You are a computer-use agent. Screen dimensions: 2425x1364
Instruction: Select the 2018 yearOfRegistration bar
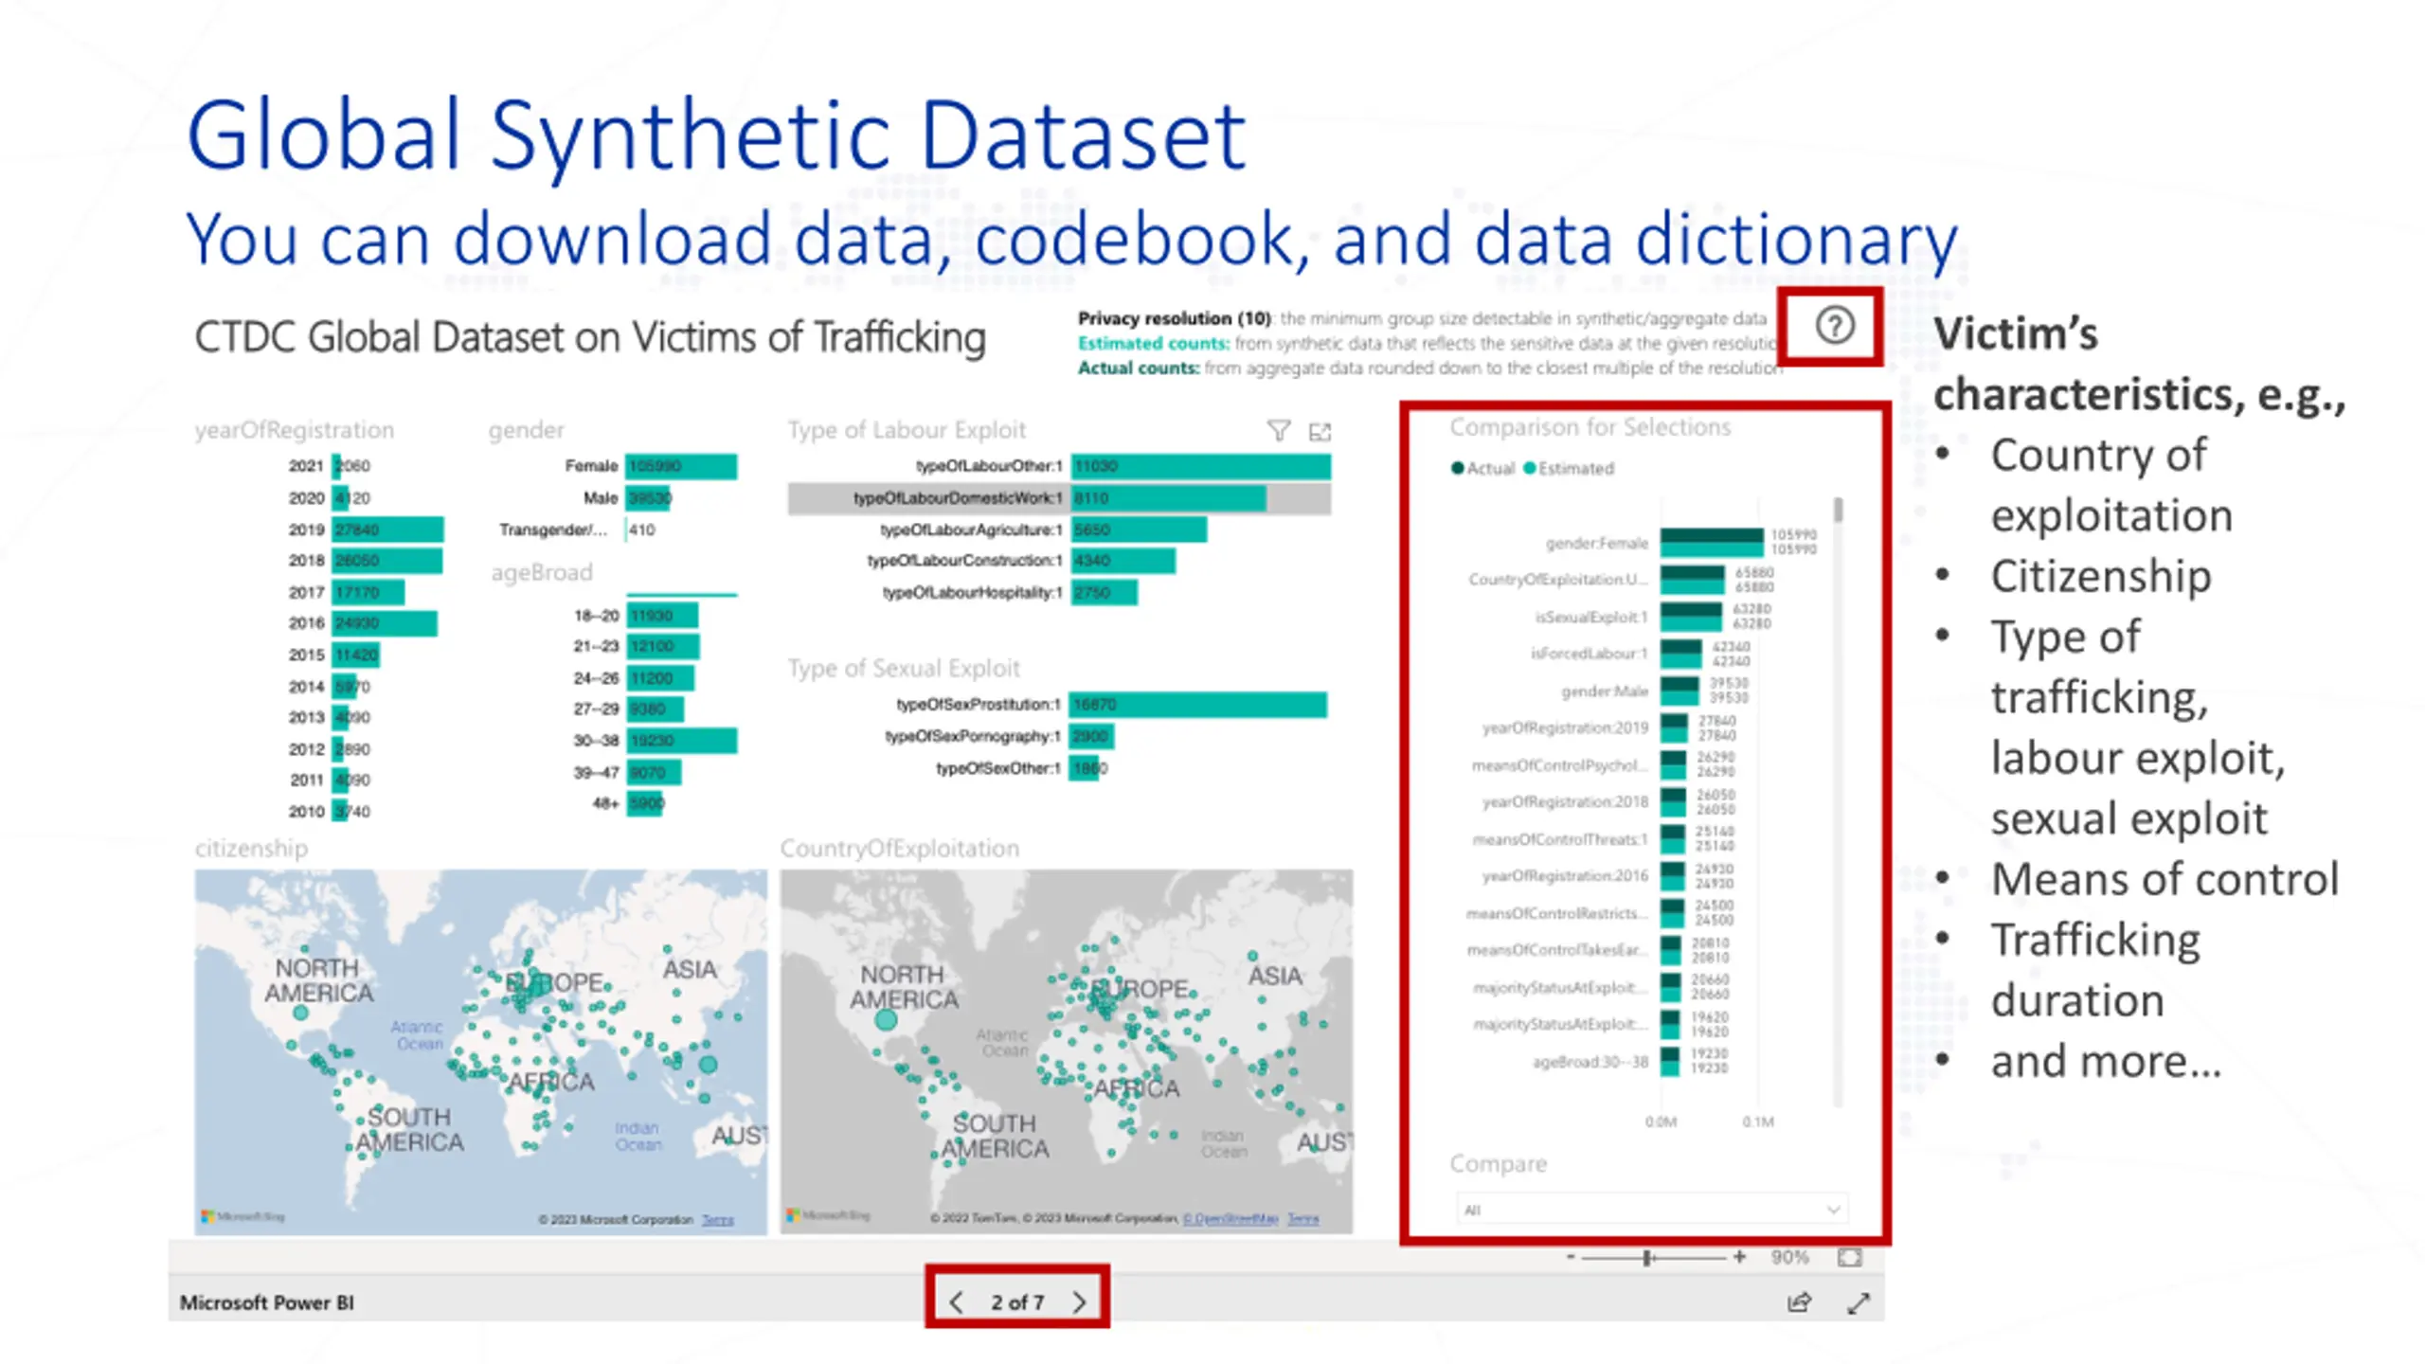(x=386, y=561)
